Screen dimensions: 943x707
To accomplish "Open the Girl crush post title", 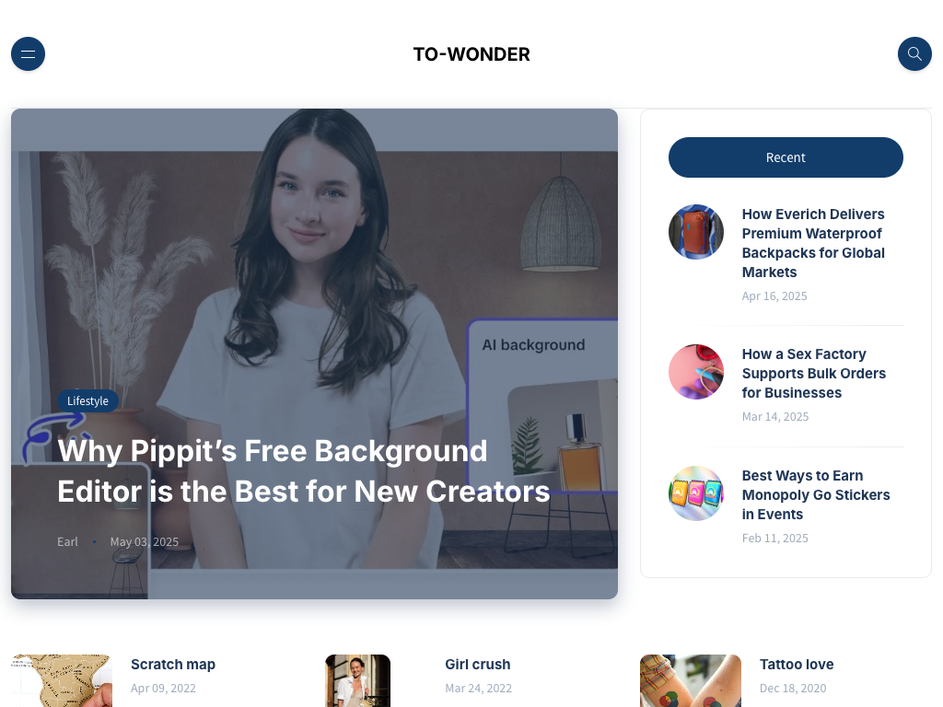I will point(478,665).
